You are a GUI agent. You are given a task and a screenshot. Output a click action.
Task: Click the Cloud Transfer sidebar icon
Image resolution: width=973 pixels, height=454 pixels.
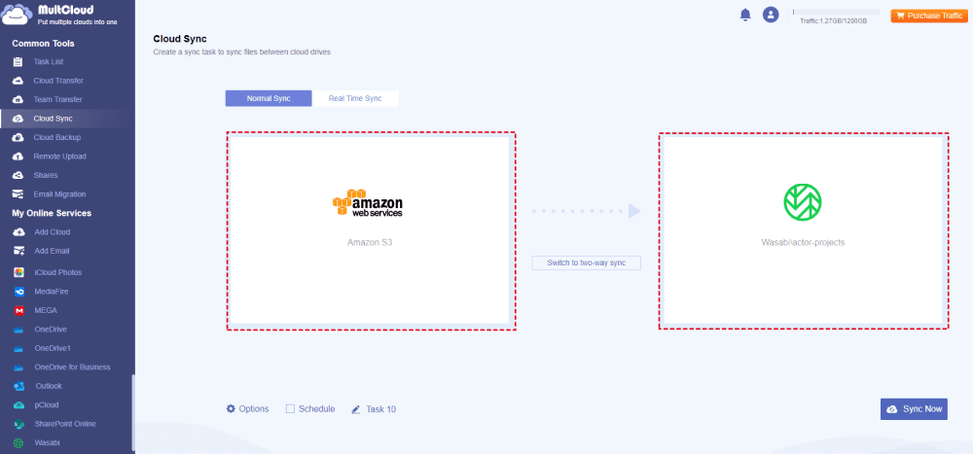(18, 81)
